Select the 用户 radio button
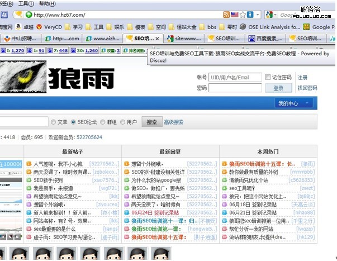Screen dimensions: 337x261 coord(122,122)
